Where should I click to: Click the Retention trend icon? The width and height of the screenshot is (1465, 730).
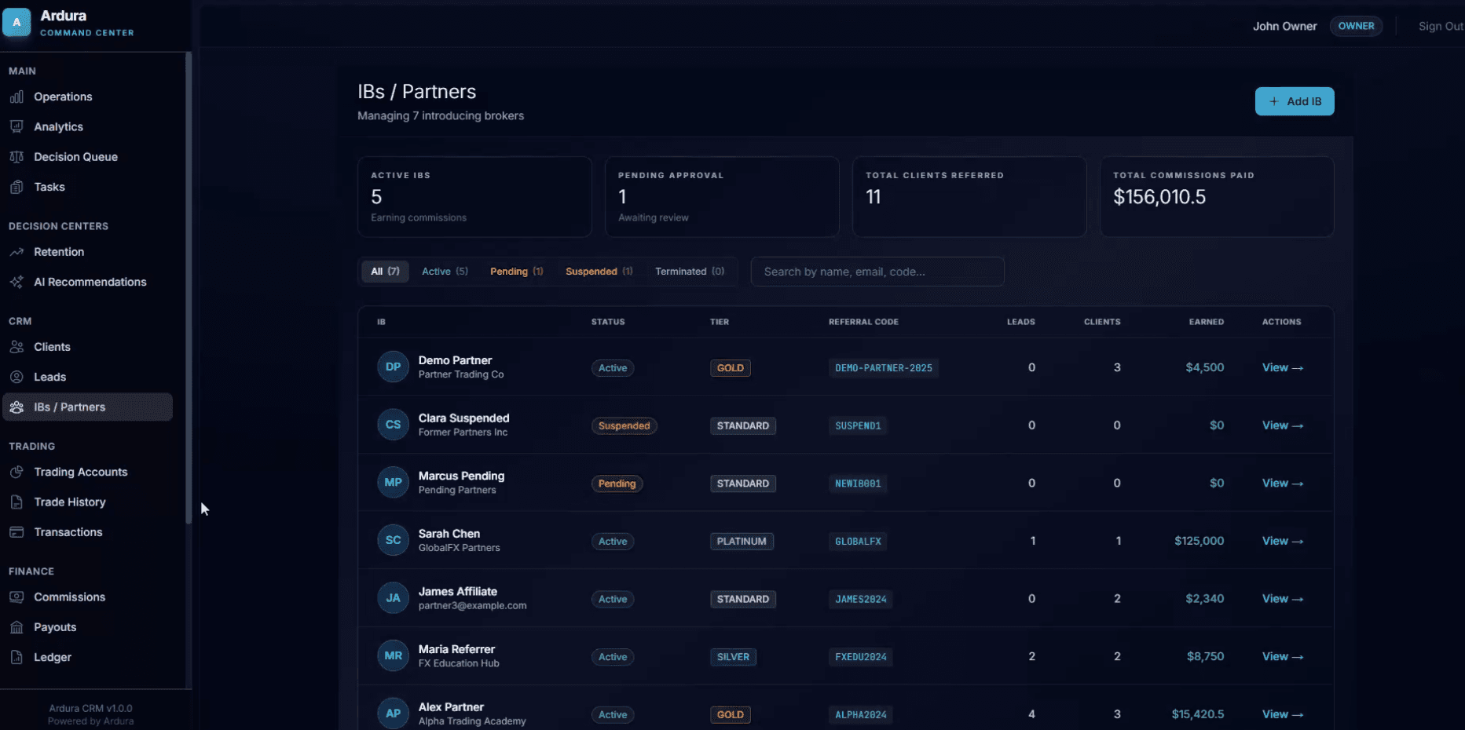click(x=16, y=252)
